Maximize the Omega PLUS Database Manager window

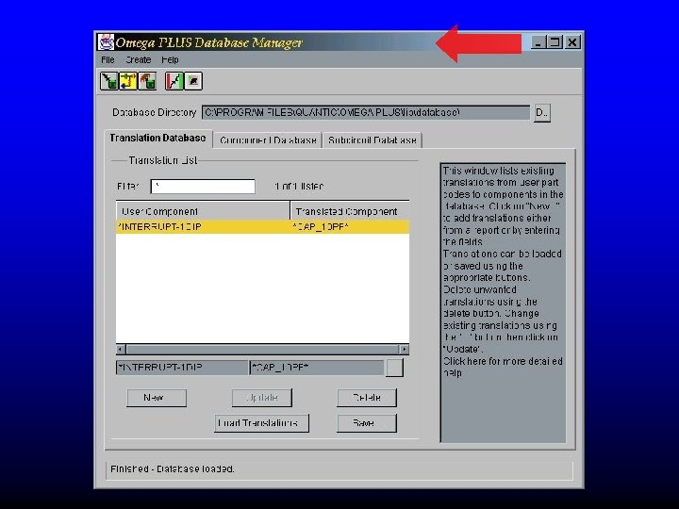pos(555,42)
